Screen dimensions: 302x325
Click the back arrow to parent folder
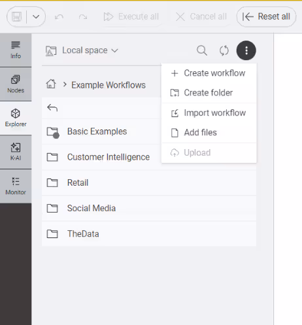click(52, 108)
